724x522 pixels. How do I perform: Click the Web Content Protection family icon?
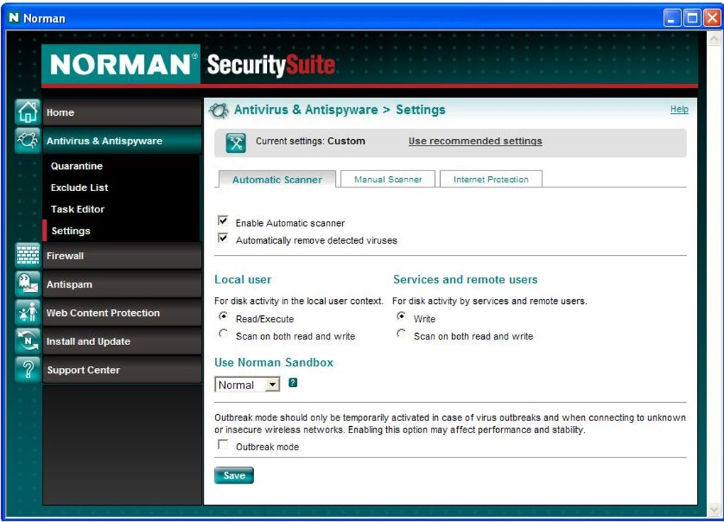[28, 312]
